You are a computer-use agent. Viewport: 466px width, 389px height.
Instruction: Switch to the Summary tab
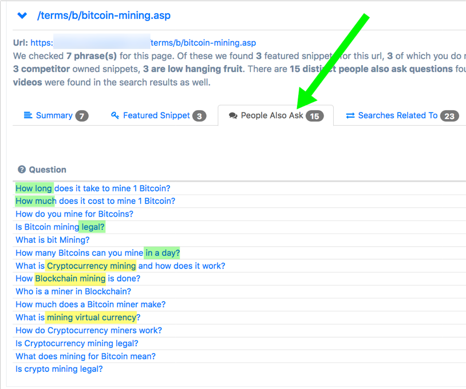pyautogui.click(x=54, y=116)
